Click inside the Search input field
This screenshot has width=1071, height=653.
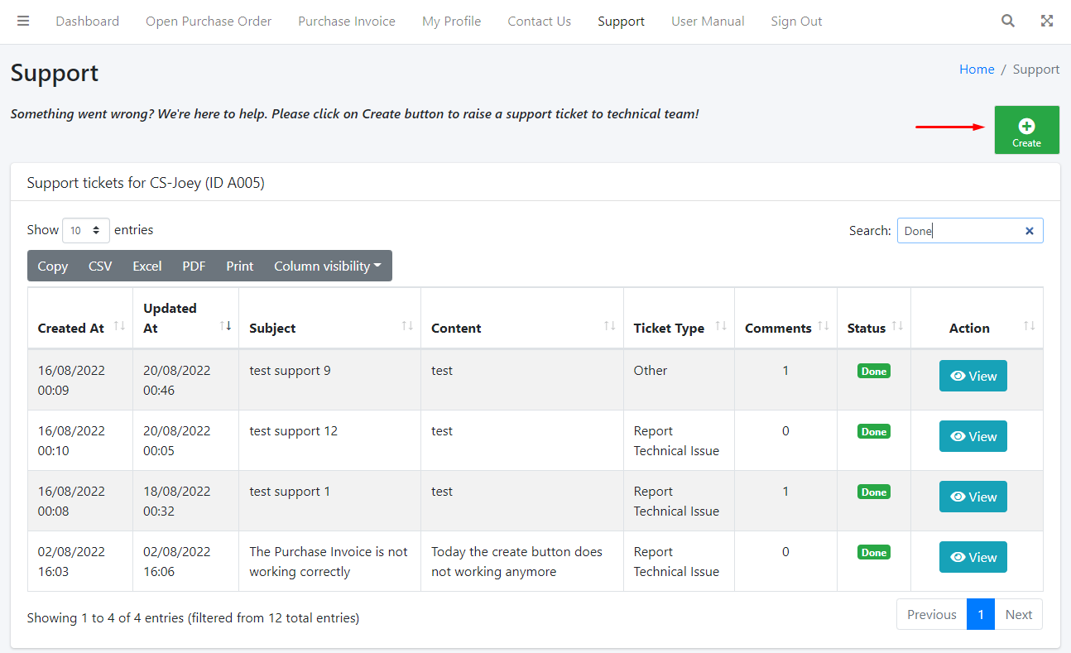pyautogui.click(x=960, y=231)
